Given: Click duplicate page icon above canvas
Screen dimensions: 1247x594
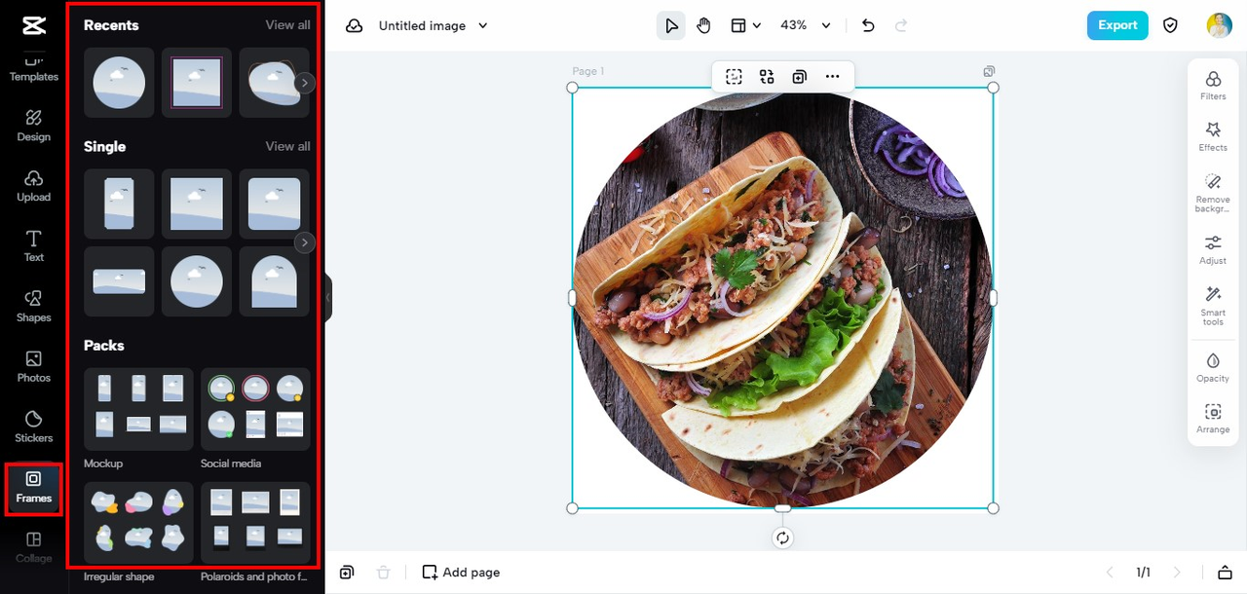Looking at the screenshot, I should coord(989,71).
